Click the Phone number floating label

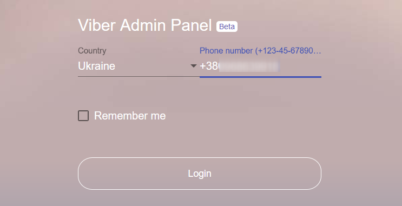tap(260, 51)
